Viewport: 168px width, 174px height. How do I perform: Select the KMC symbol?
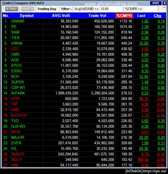click(x=15, y=110)
